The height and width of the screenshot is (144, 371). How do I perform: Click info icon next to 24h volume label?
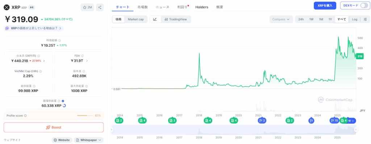point(38,56)
